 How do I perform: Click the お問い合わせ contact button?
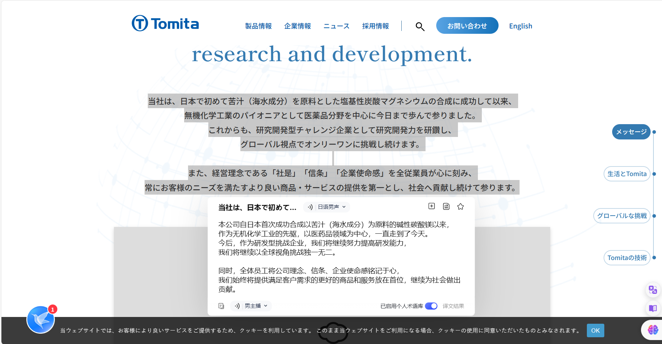pos(467,26)
